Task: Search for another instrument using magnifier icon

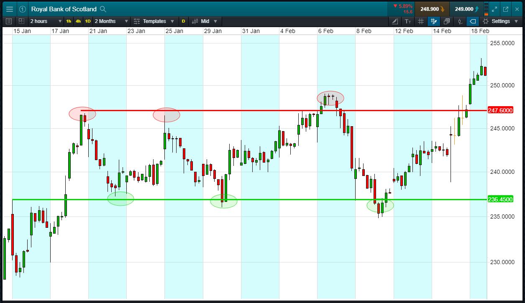Action: click(x=103, y=9)
